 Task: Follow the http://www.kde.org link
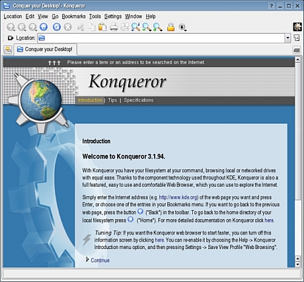tap(178, 197)
